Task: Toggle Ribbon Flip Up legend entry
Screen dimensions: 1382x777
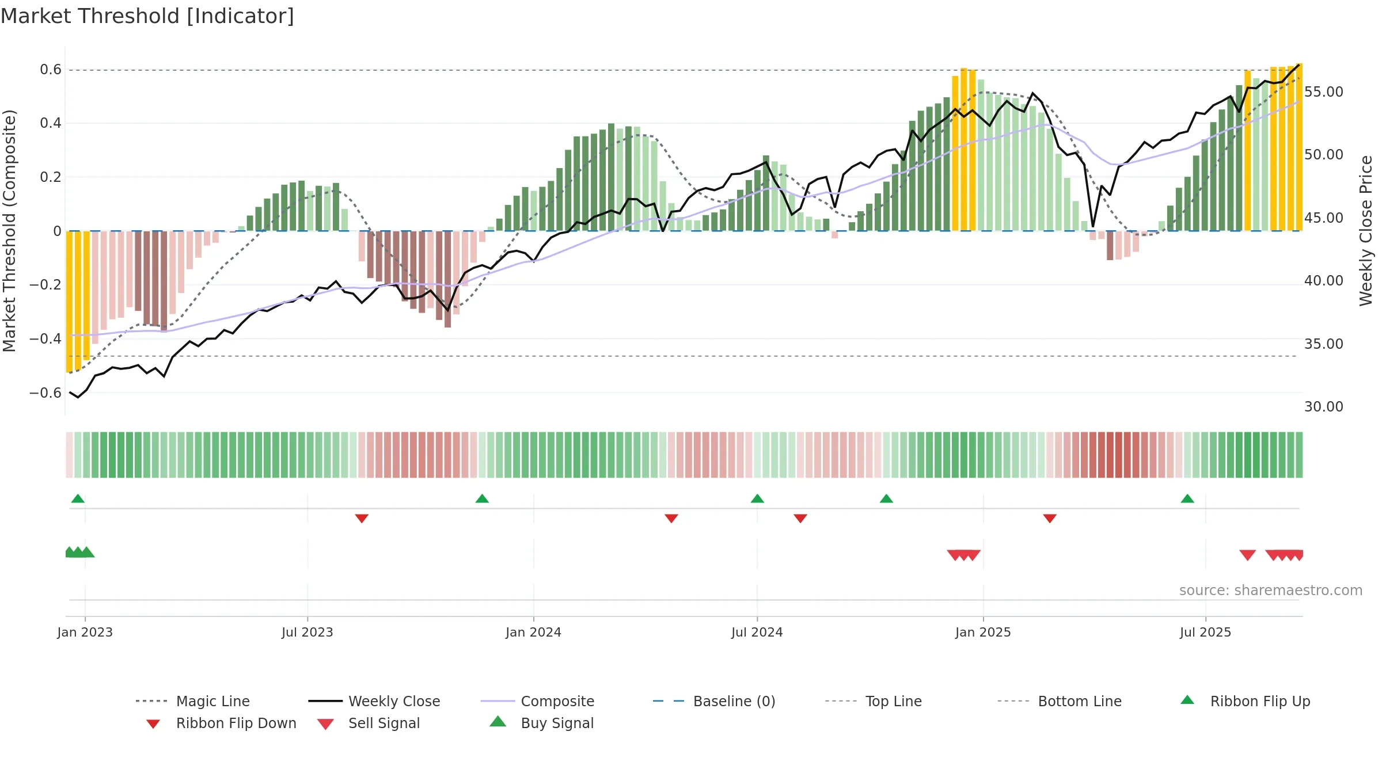Action: pos(1245,701)
